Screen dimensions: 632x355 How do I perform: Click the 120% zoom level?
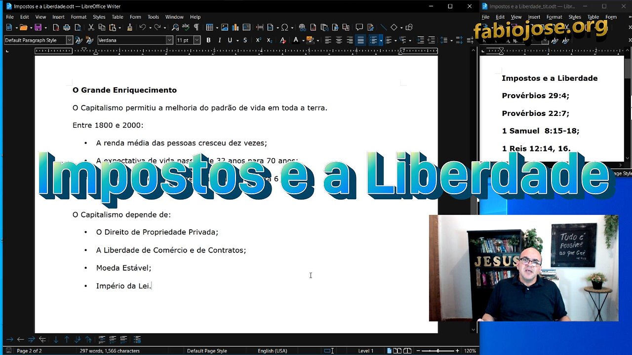click(x=470, y=351)
